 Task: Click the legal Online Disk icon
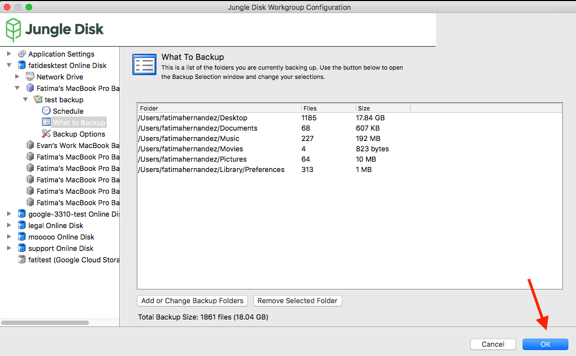22,225
